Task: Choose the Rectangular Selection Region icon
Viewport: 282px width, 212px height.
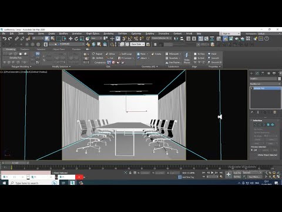Action: point(59,39)
